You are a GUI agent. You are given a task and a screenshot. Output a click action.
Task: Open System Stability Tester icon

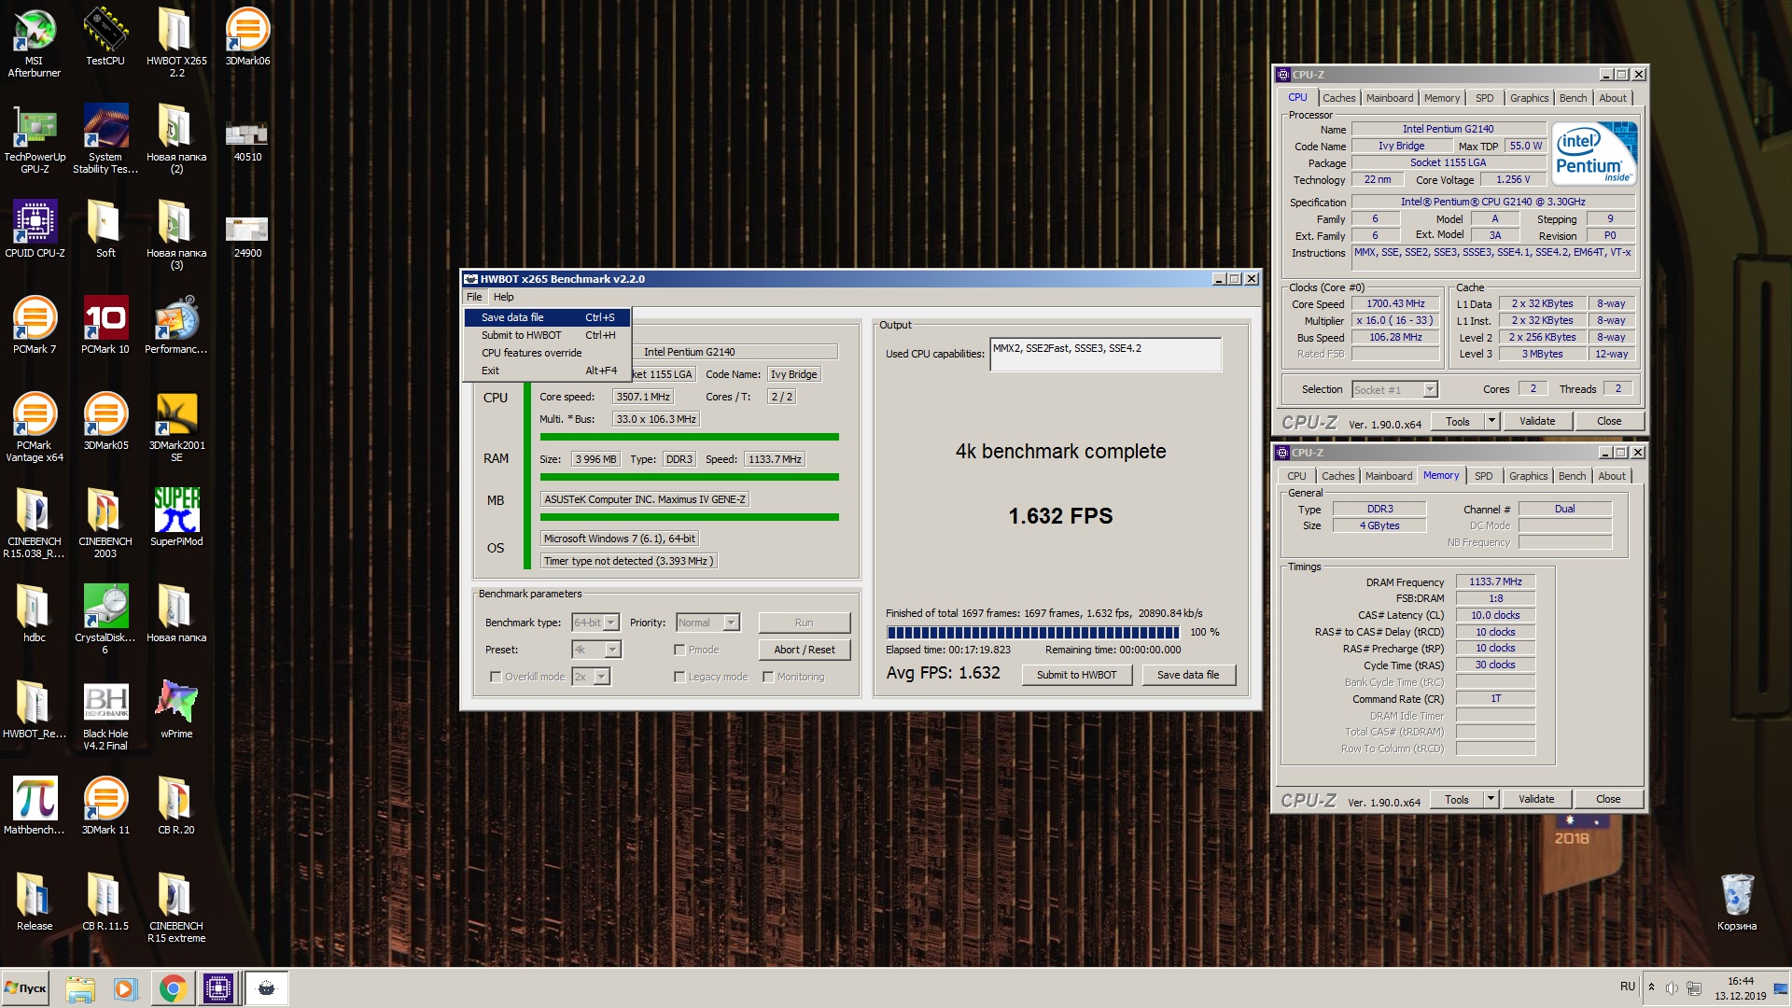(105, 138)
